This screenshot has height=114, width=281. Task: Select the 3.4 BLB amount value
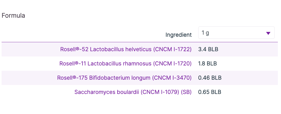pyautogui.click(x=208, y=49)
